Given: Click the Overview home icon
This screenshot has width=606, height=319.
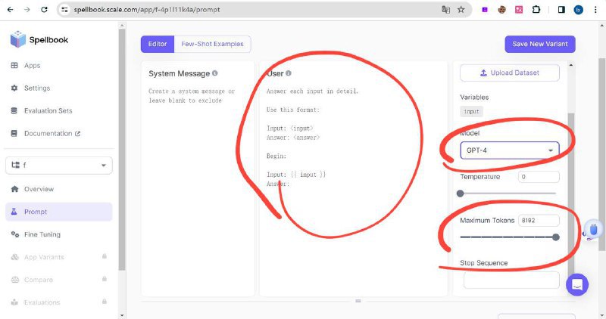Looking at the screenshot, I should tap(14, 189).
